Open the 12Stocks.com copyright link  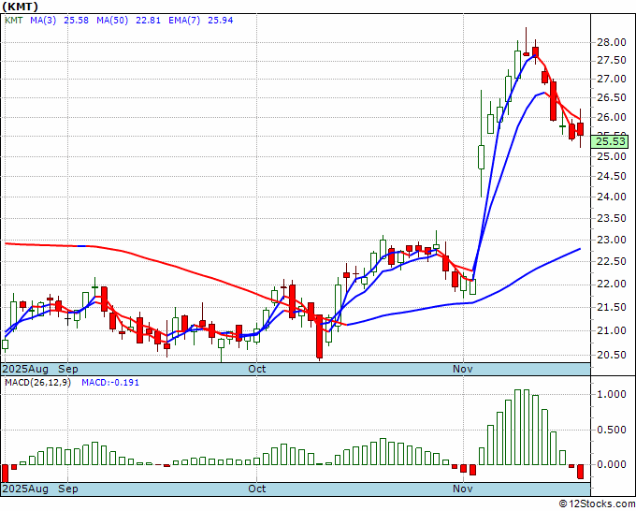[597, 504]
